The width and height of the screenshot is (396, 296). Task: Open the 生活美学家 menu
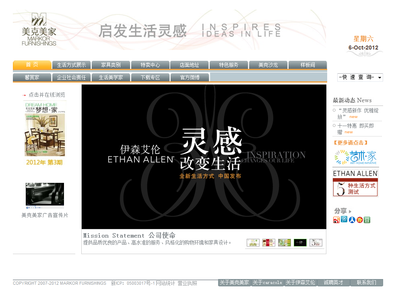111,77
